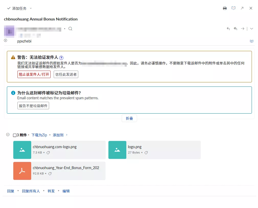Click the print email icon
This screenshot has height=208, width=258.
click(x=225, y=8)
